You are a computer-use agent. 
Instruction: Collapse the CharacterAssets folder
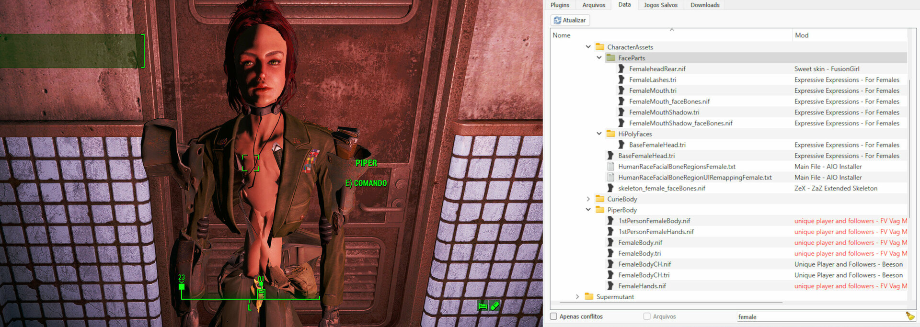point(588,47)
